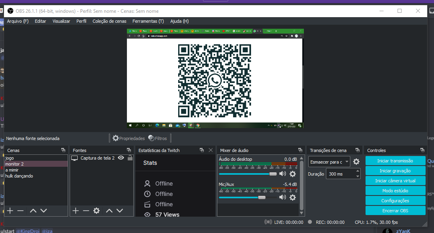The width and height of the screenshot is (434, 233).
Task: Toggle lock on Captura de tela 2
Action: coord(130,158)
